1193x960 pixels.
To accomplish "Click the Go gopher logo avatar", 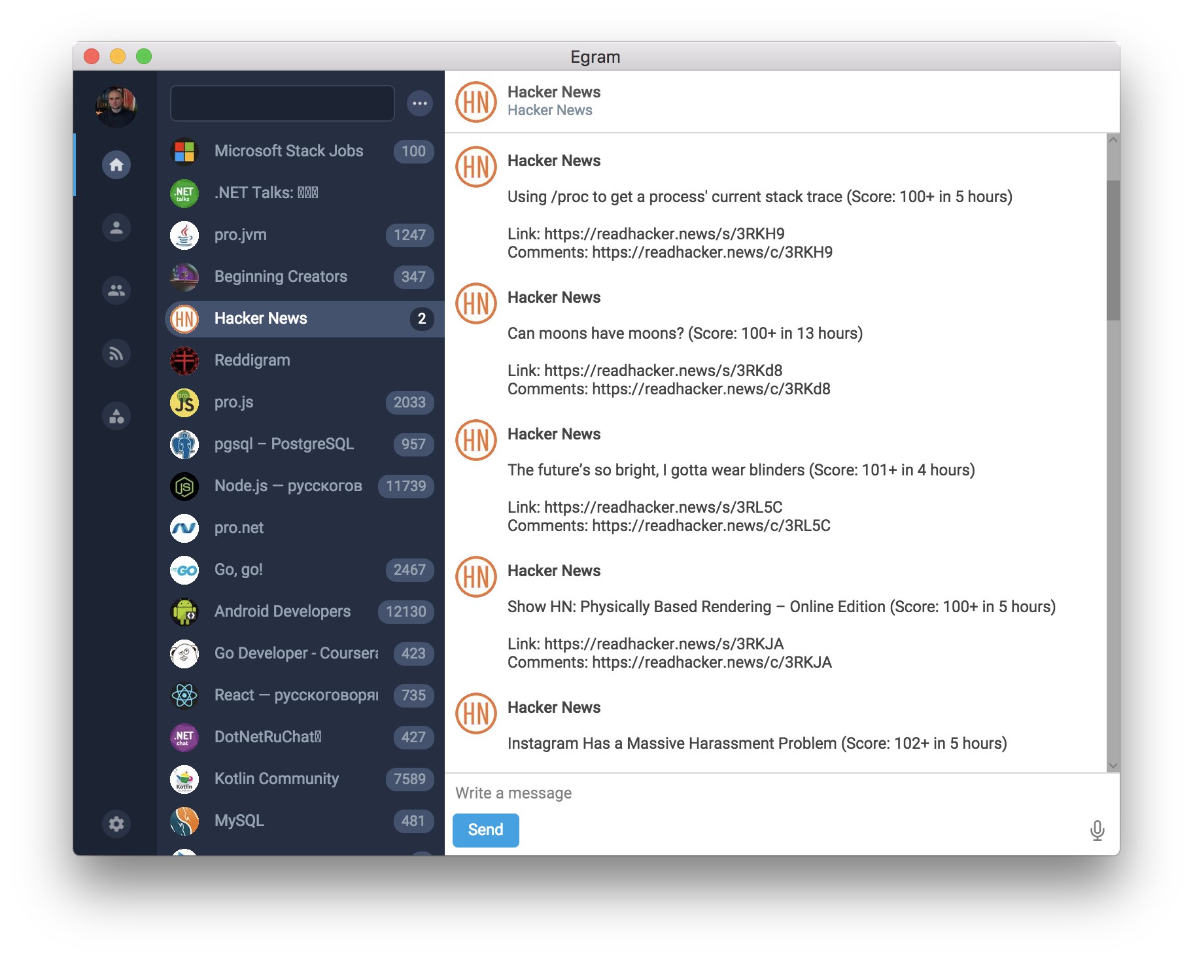I will click(184, 570).
